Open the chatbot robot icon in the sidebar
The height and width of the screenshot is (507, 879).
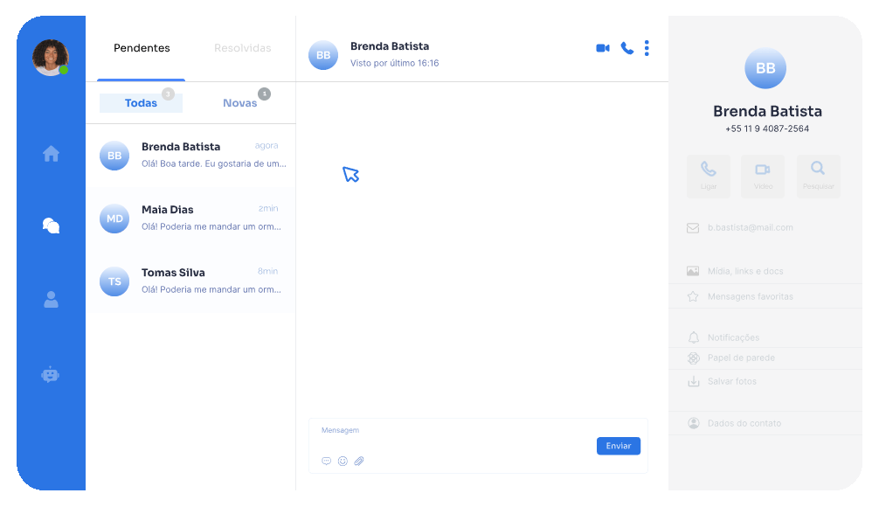[x=51, y=375]
